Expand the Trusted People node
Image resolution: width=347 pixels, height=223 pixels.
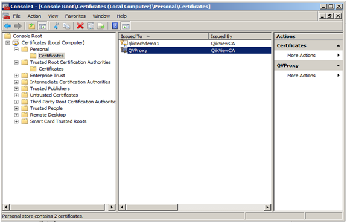pyautogui.click(x=16, y=108)
